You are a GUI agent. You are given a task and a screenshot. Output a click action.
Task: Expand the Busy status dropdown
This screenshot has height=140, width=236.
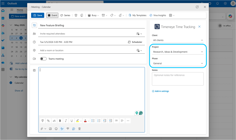tap(98, 15)
